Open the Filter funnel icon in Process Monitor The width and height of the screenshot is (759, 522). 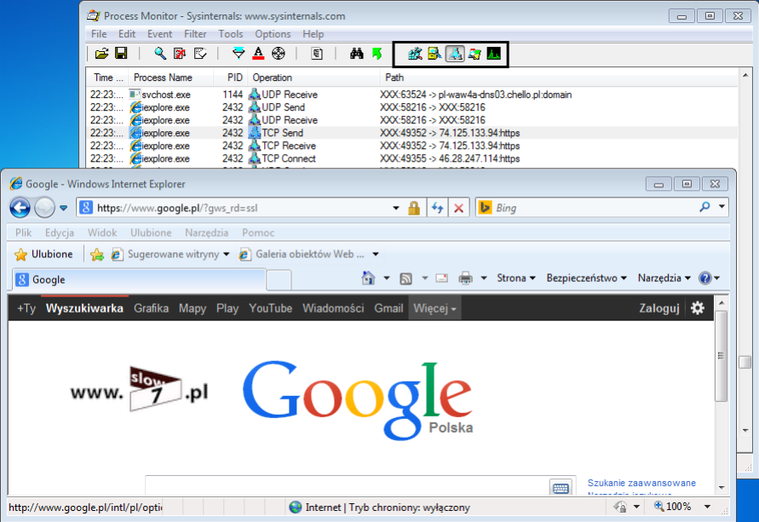point(239,53)
